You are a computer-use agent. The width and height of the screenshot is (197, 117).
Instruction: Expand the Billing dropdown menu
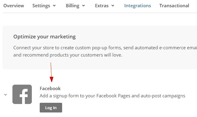[75, 6]
